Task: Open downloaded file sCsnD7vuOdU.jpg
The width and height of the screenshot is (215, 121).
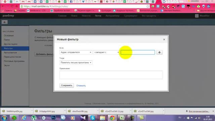Action: (x=146, y=111)
